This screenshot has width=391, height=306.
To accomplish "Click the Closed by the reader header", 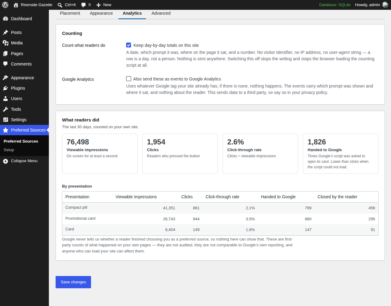I will coord(337,197).
